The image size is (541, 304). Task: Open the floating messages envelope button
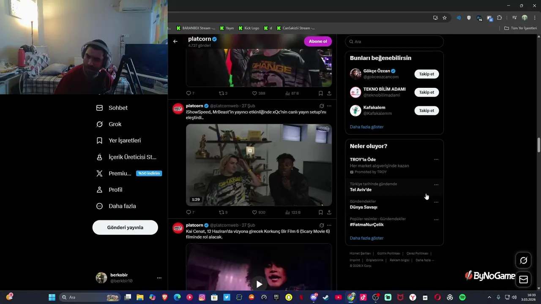pos(523,280)
